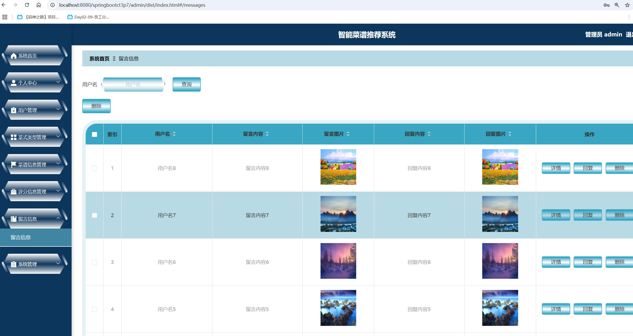Click the browser forward arrow
633x336 pixels.
pyautogui.click(x=15, y=5)
